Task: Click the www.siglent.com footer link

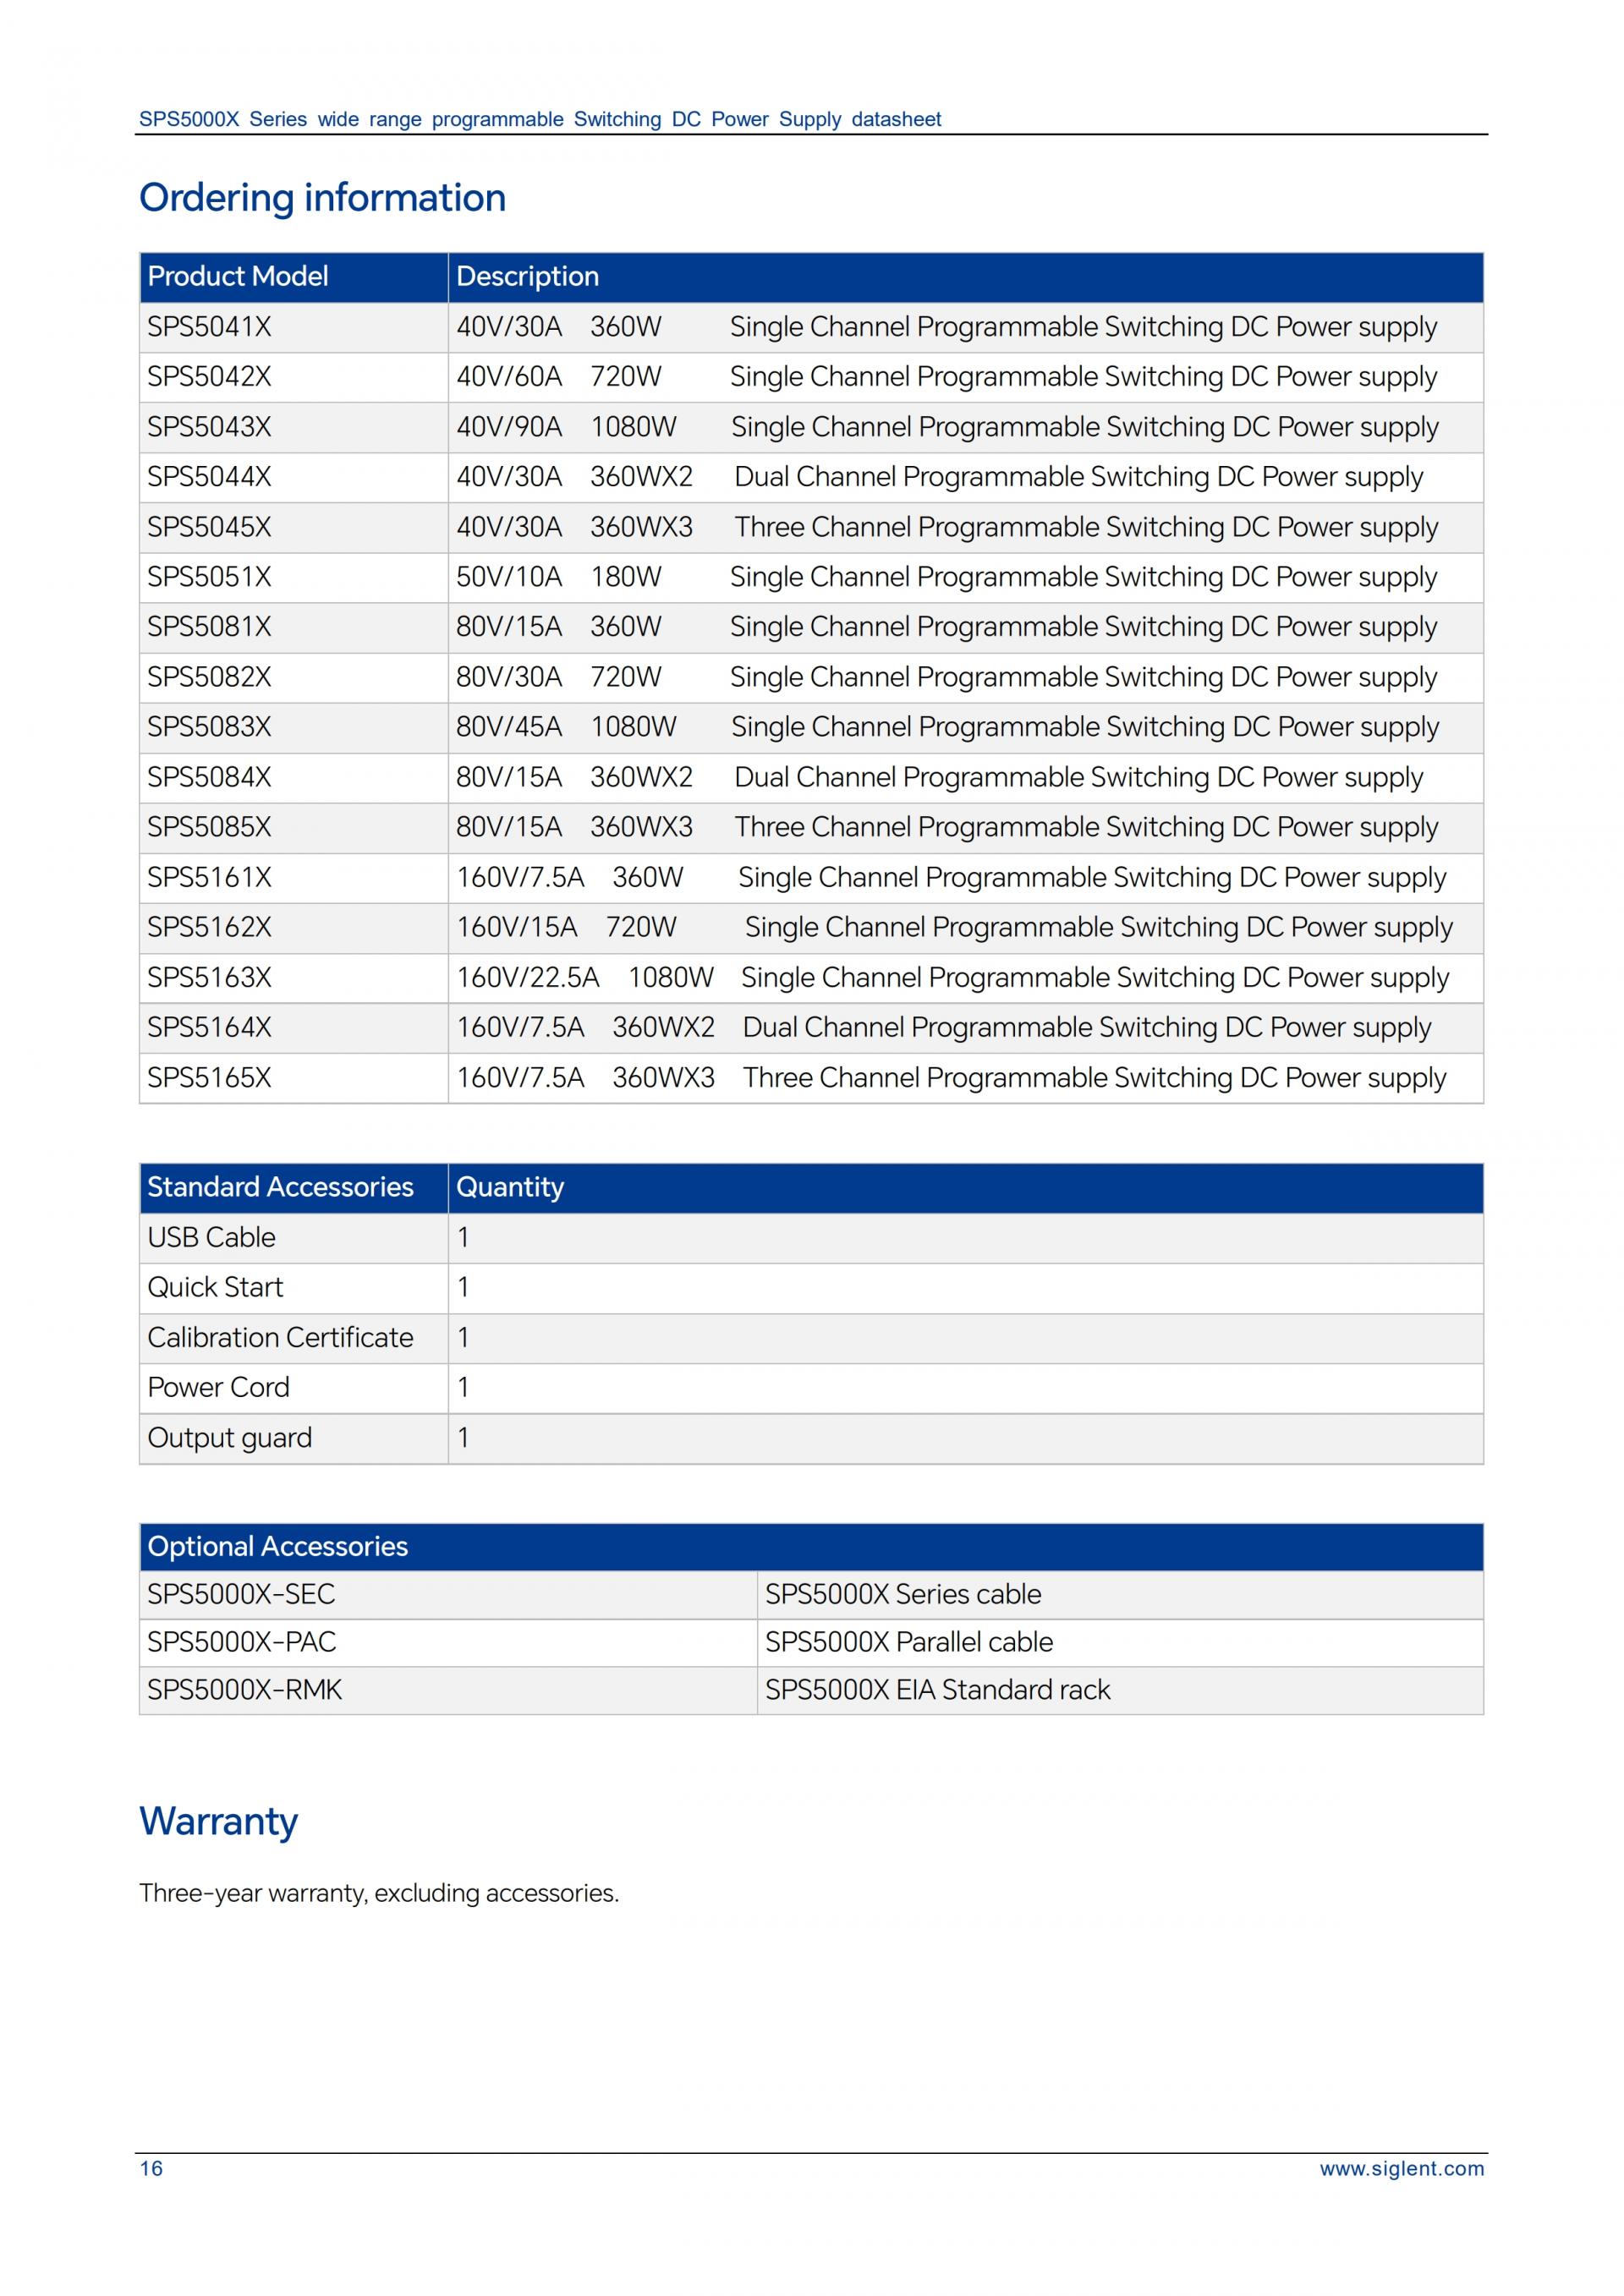Action: tap(1401, 2168)
